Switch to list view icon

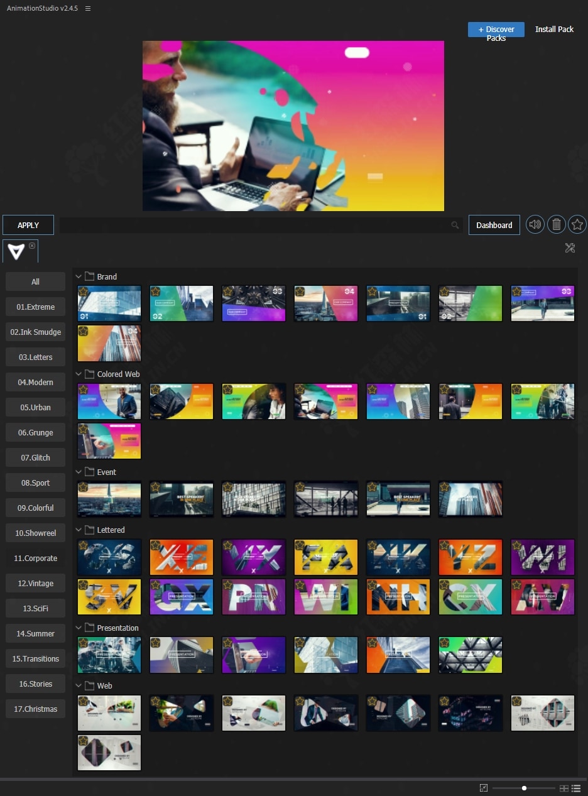pyautogui.click(x=575, y=788)
